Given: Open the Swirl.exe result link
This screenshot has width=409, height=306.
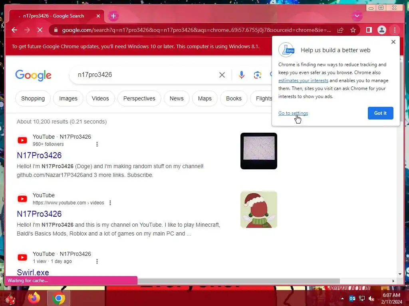Looking at the screenshot, I should (x=33, y=272).
